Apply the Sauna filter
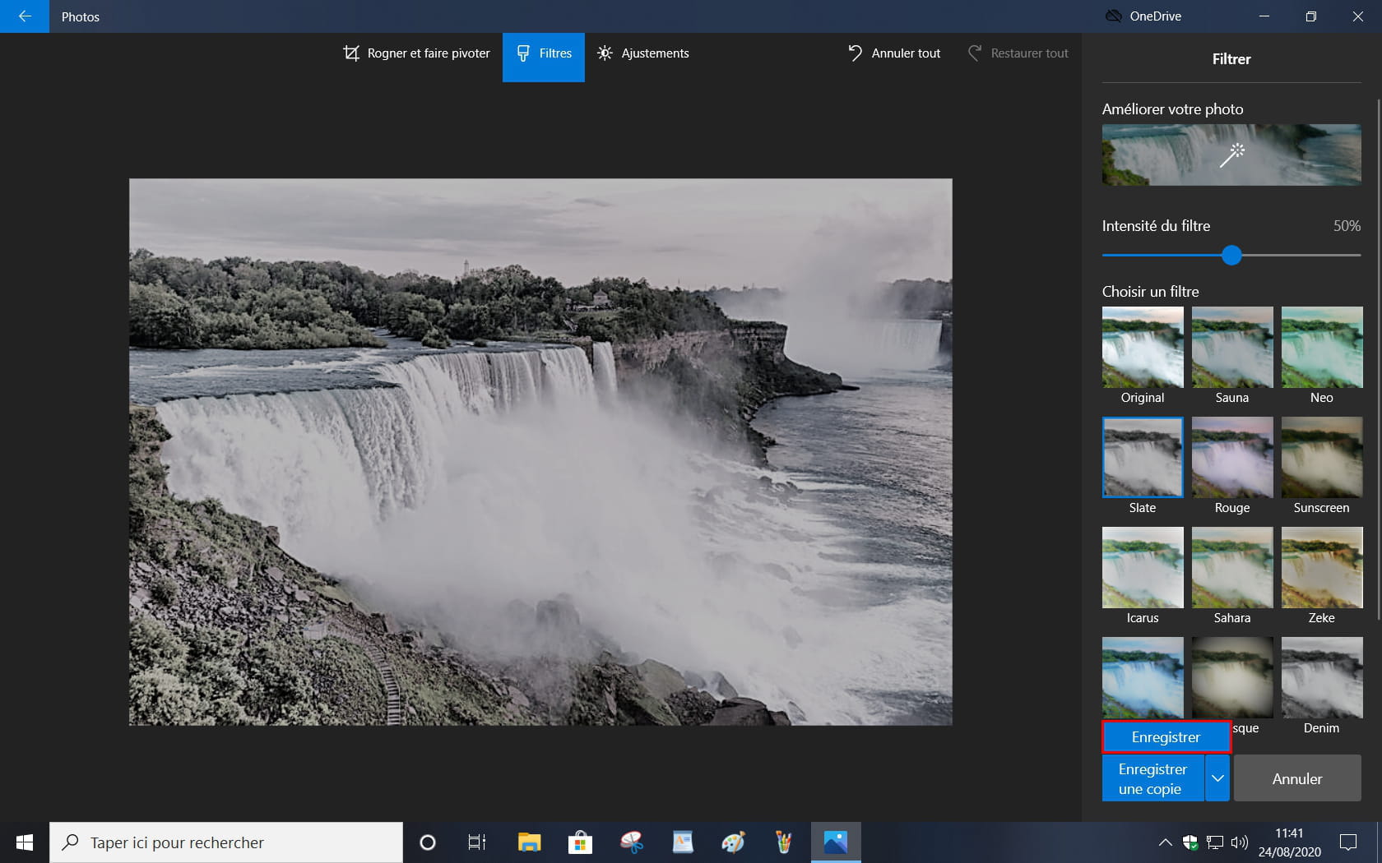1382x863 pixels. (1231, 348)
